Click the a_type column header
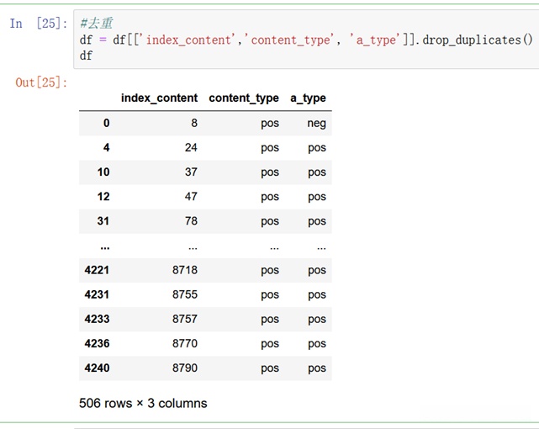 [308, 98]
